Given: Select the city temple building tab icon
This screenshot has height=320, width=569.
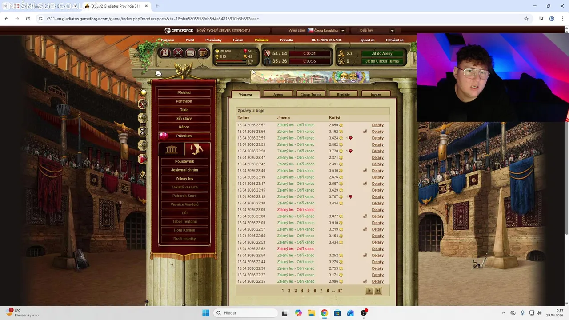Looking at the screenshot, I should pyautogui.click(x=171, y=149).
